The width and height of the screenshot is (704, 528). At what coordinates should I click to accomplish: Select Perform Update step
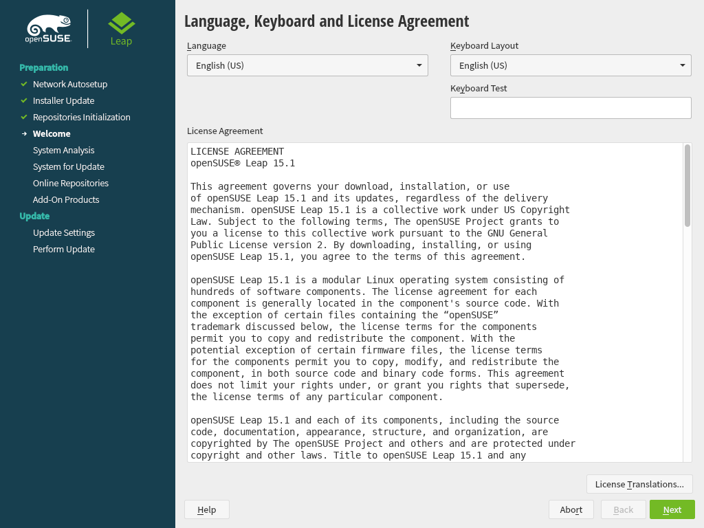pos(64,249)
